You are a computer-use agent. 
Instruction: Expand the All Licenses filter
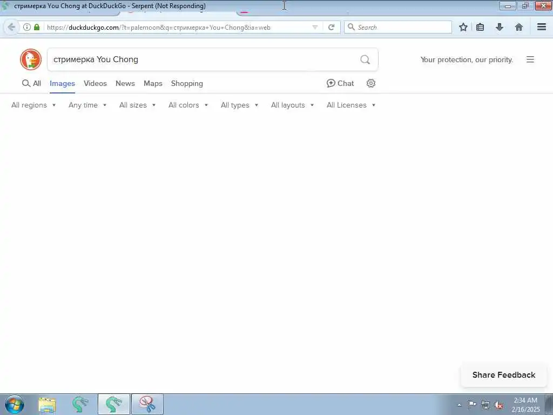[x=351, y=105]
